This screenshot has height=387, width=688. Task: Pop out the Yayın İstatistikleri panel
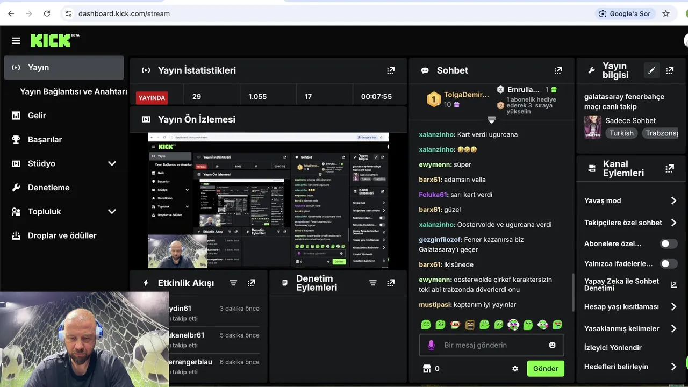[391, 70]
